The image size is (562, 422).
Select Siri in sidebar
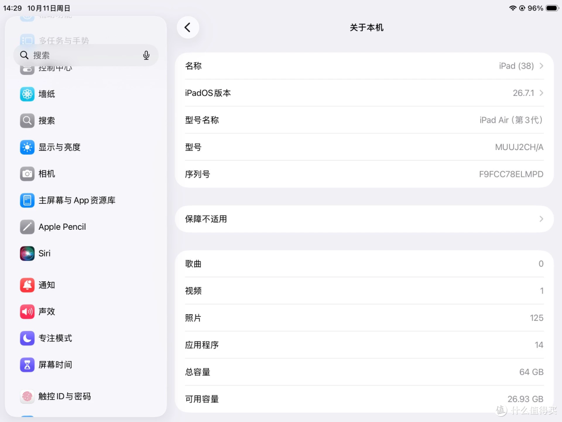pos(86,253)
